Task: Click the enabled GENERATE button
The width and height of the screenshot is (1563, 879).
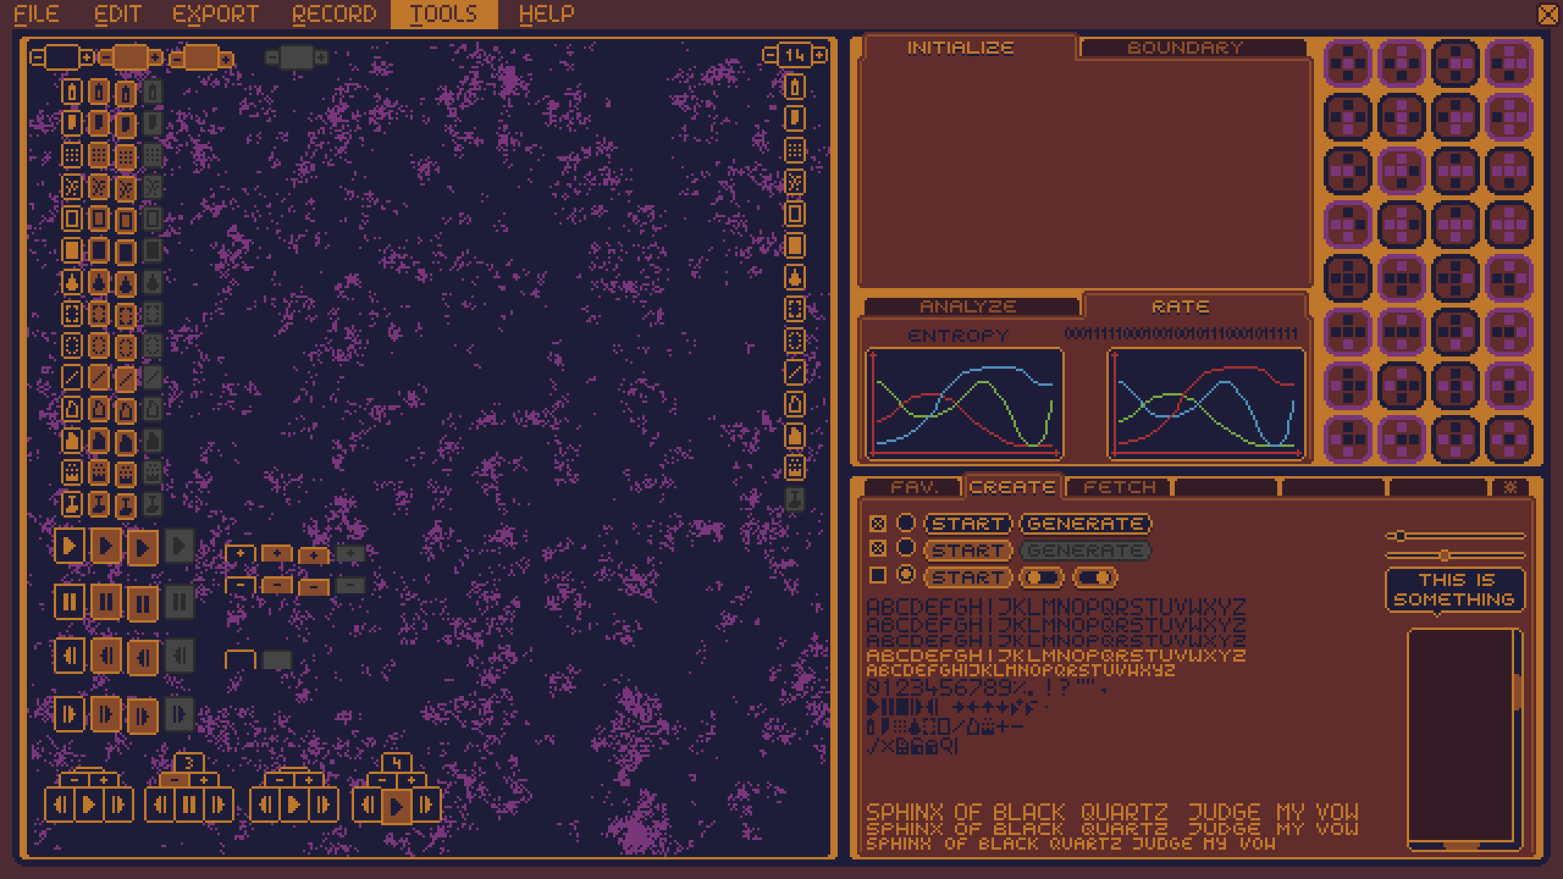Action: point(1085,524)
